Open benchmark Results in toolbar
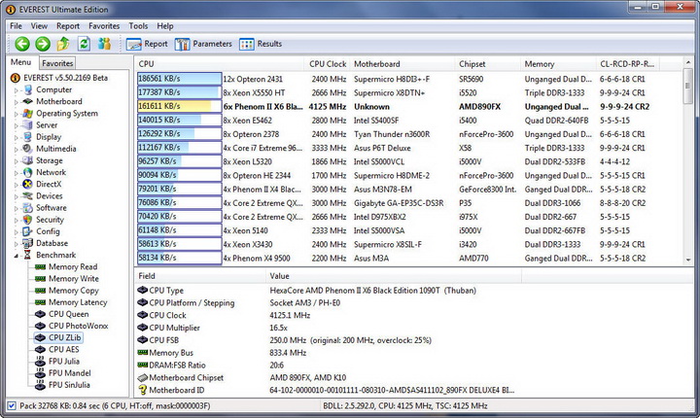 pyautogui.click(x=261, y=44)
